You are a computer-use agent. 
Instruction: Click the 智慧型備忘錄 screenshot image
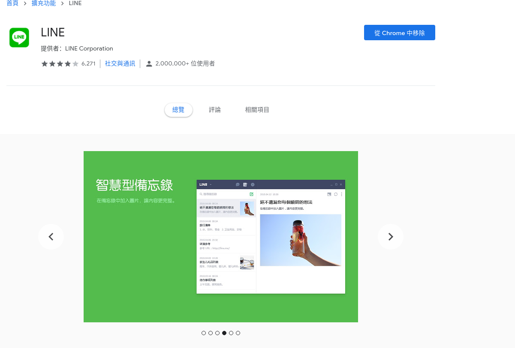tap(221, 237)
